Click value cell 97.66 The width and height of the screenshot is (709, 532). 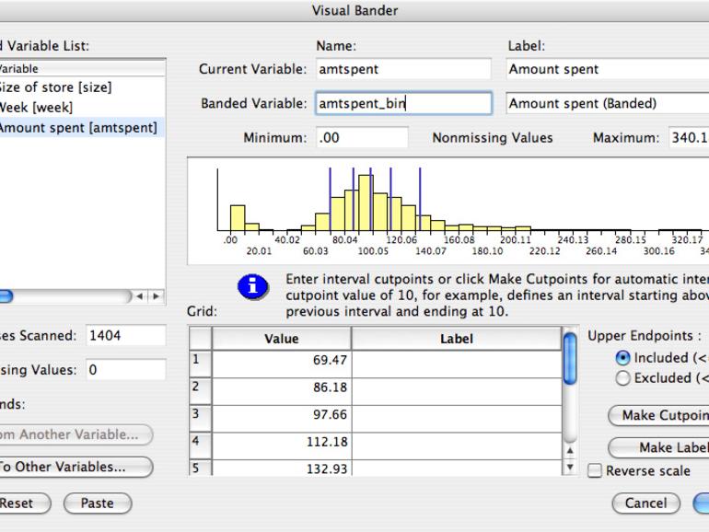point(282,419)
